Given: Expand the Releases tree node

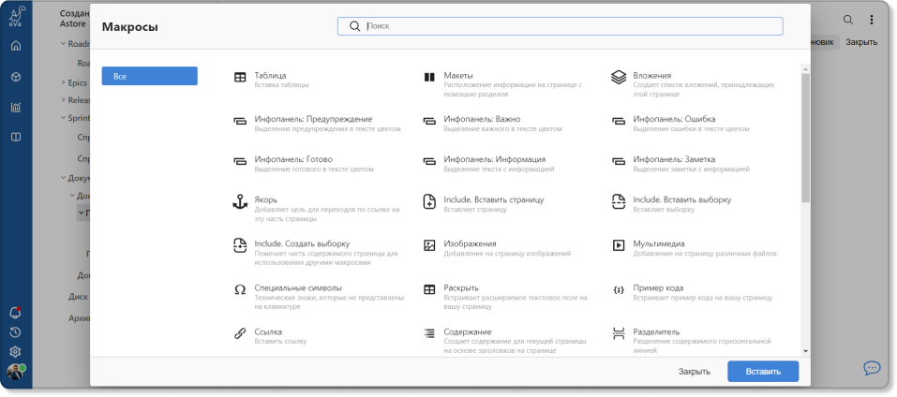Looking at the screenshot, I should point(64,100).
